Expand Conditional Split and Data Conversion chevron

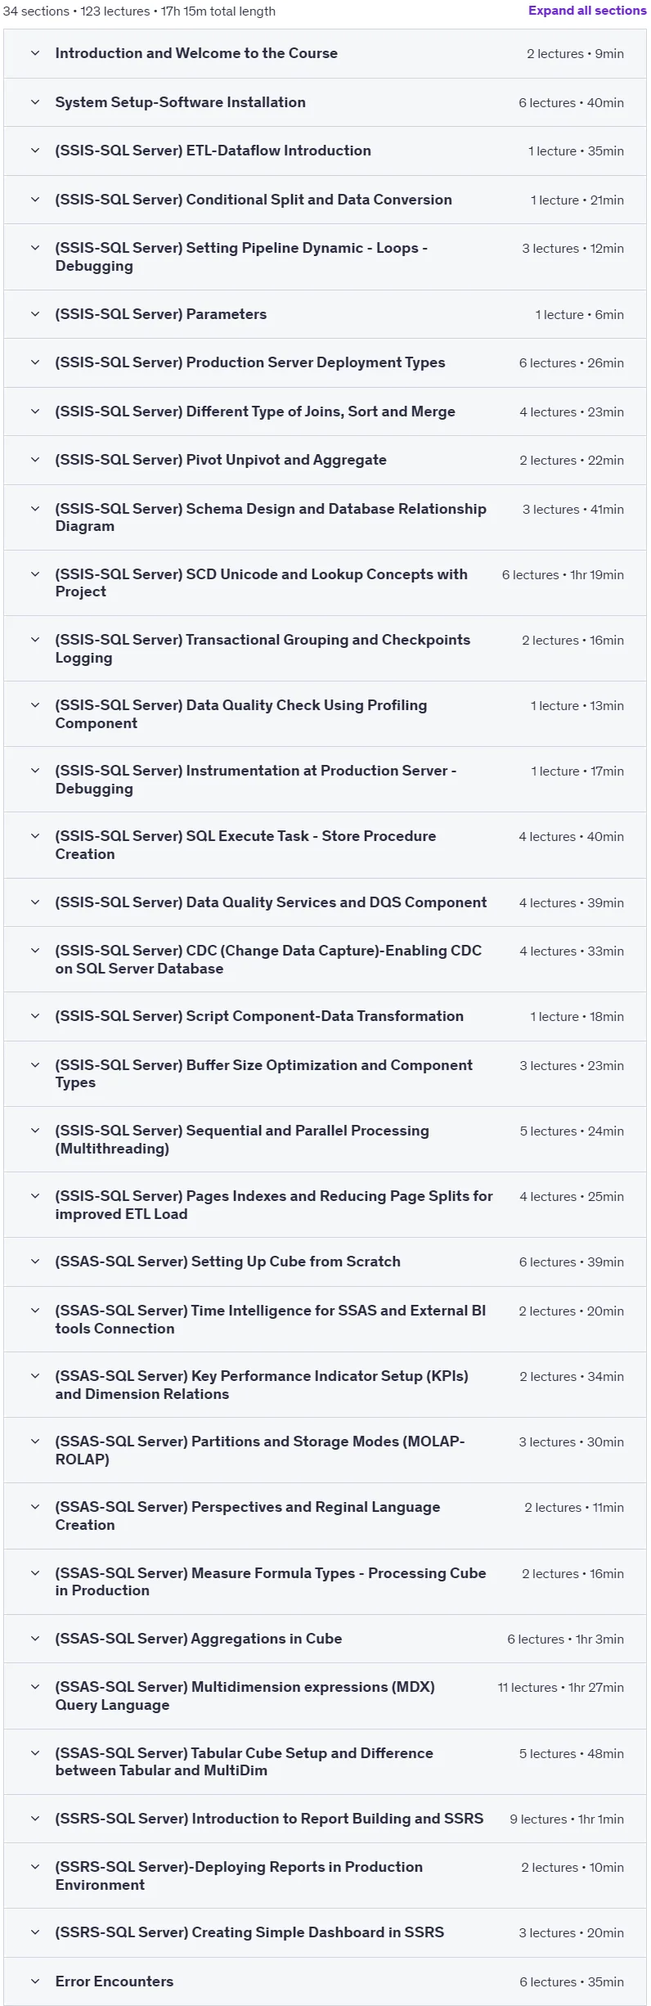tap(35, 200)
